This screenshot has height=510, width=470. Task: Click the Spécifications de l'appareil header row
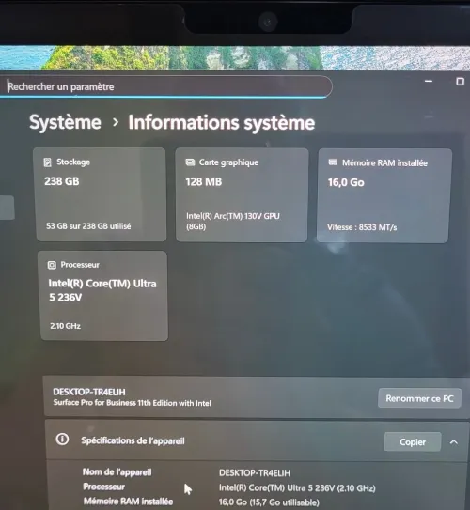[257, 440]
